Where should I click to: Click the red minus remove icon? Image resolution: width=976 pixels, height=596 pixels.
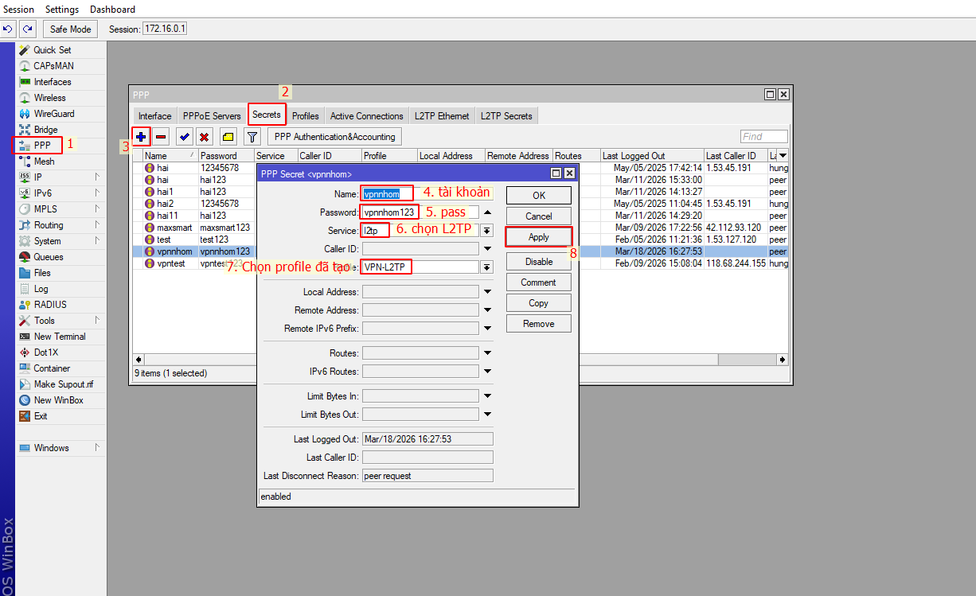pos(161,137)
